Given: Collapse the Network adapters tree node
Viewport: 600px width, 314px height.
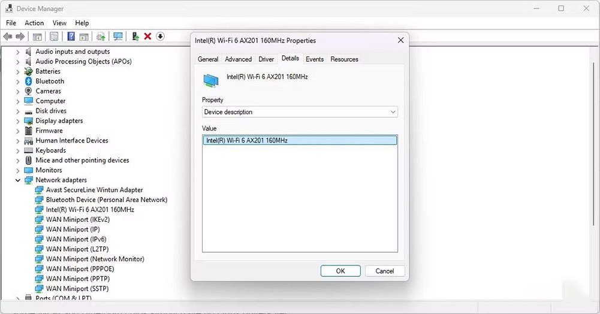Looking at the screenshot, I should 18,180.
